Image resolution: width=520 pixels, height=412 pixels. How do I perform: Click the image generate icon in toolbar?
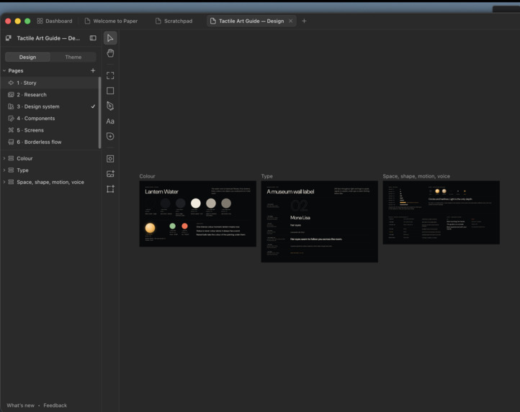tap(110, 174)
